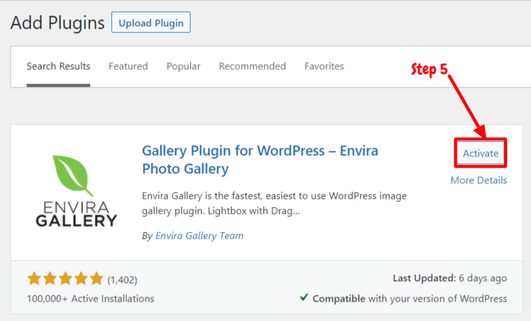Screen dimensions: 531x321
Task: Click the Add Plugins page heading
Action: [57, 23]
